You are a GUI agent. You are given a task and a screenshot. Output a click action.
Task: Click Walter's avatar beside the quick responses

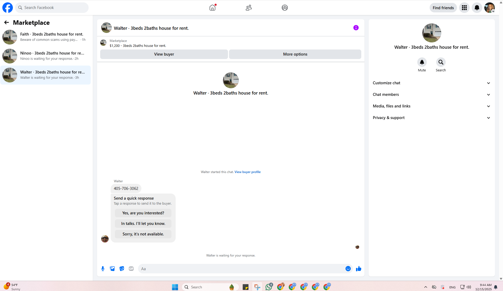[105, 239]
